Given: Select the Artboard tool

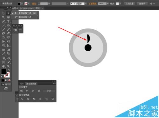Looking at the screenshot, I should click(x=3, y=62).
